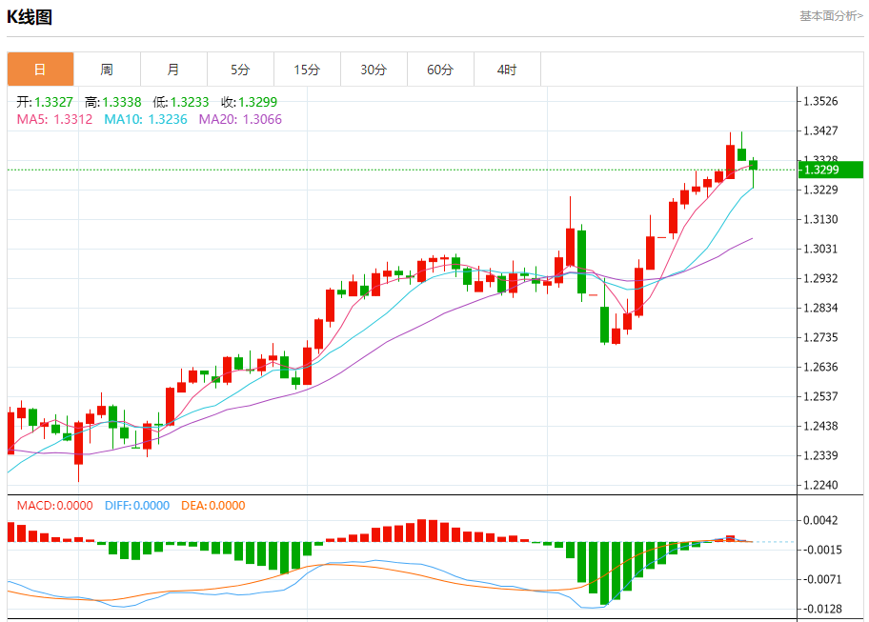Select the 日 daily chart tab
The width and height of the screenshot is (869, 622).
pos(40,70)
